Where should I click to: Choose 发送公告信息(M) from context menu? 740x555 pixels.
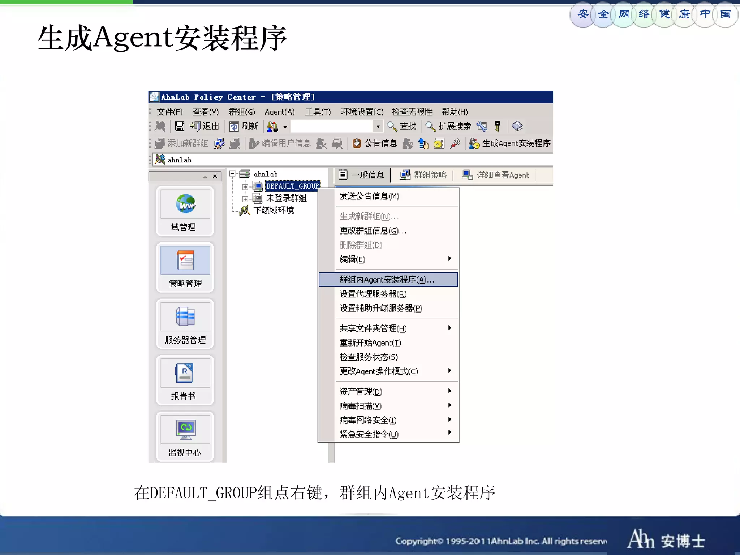point(388,196)
